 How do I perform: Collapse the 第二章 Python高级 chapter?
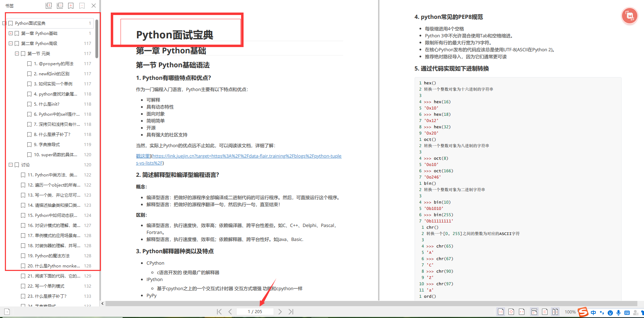(x=10, y=43)
